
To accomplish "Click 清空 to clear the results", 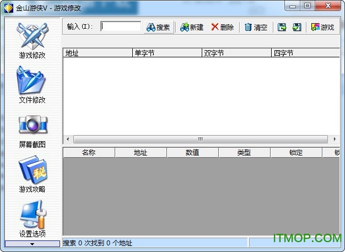I will (256, 27).
